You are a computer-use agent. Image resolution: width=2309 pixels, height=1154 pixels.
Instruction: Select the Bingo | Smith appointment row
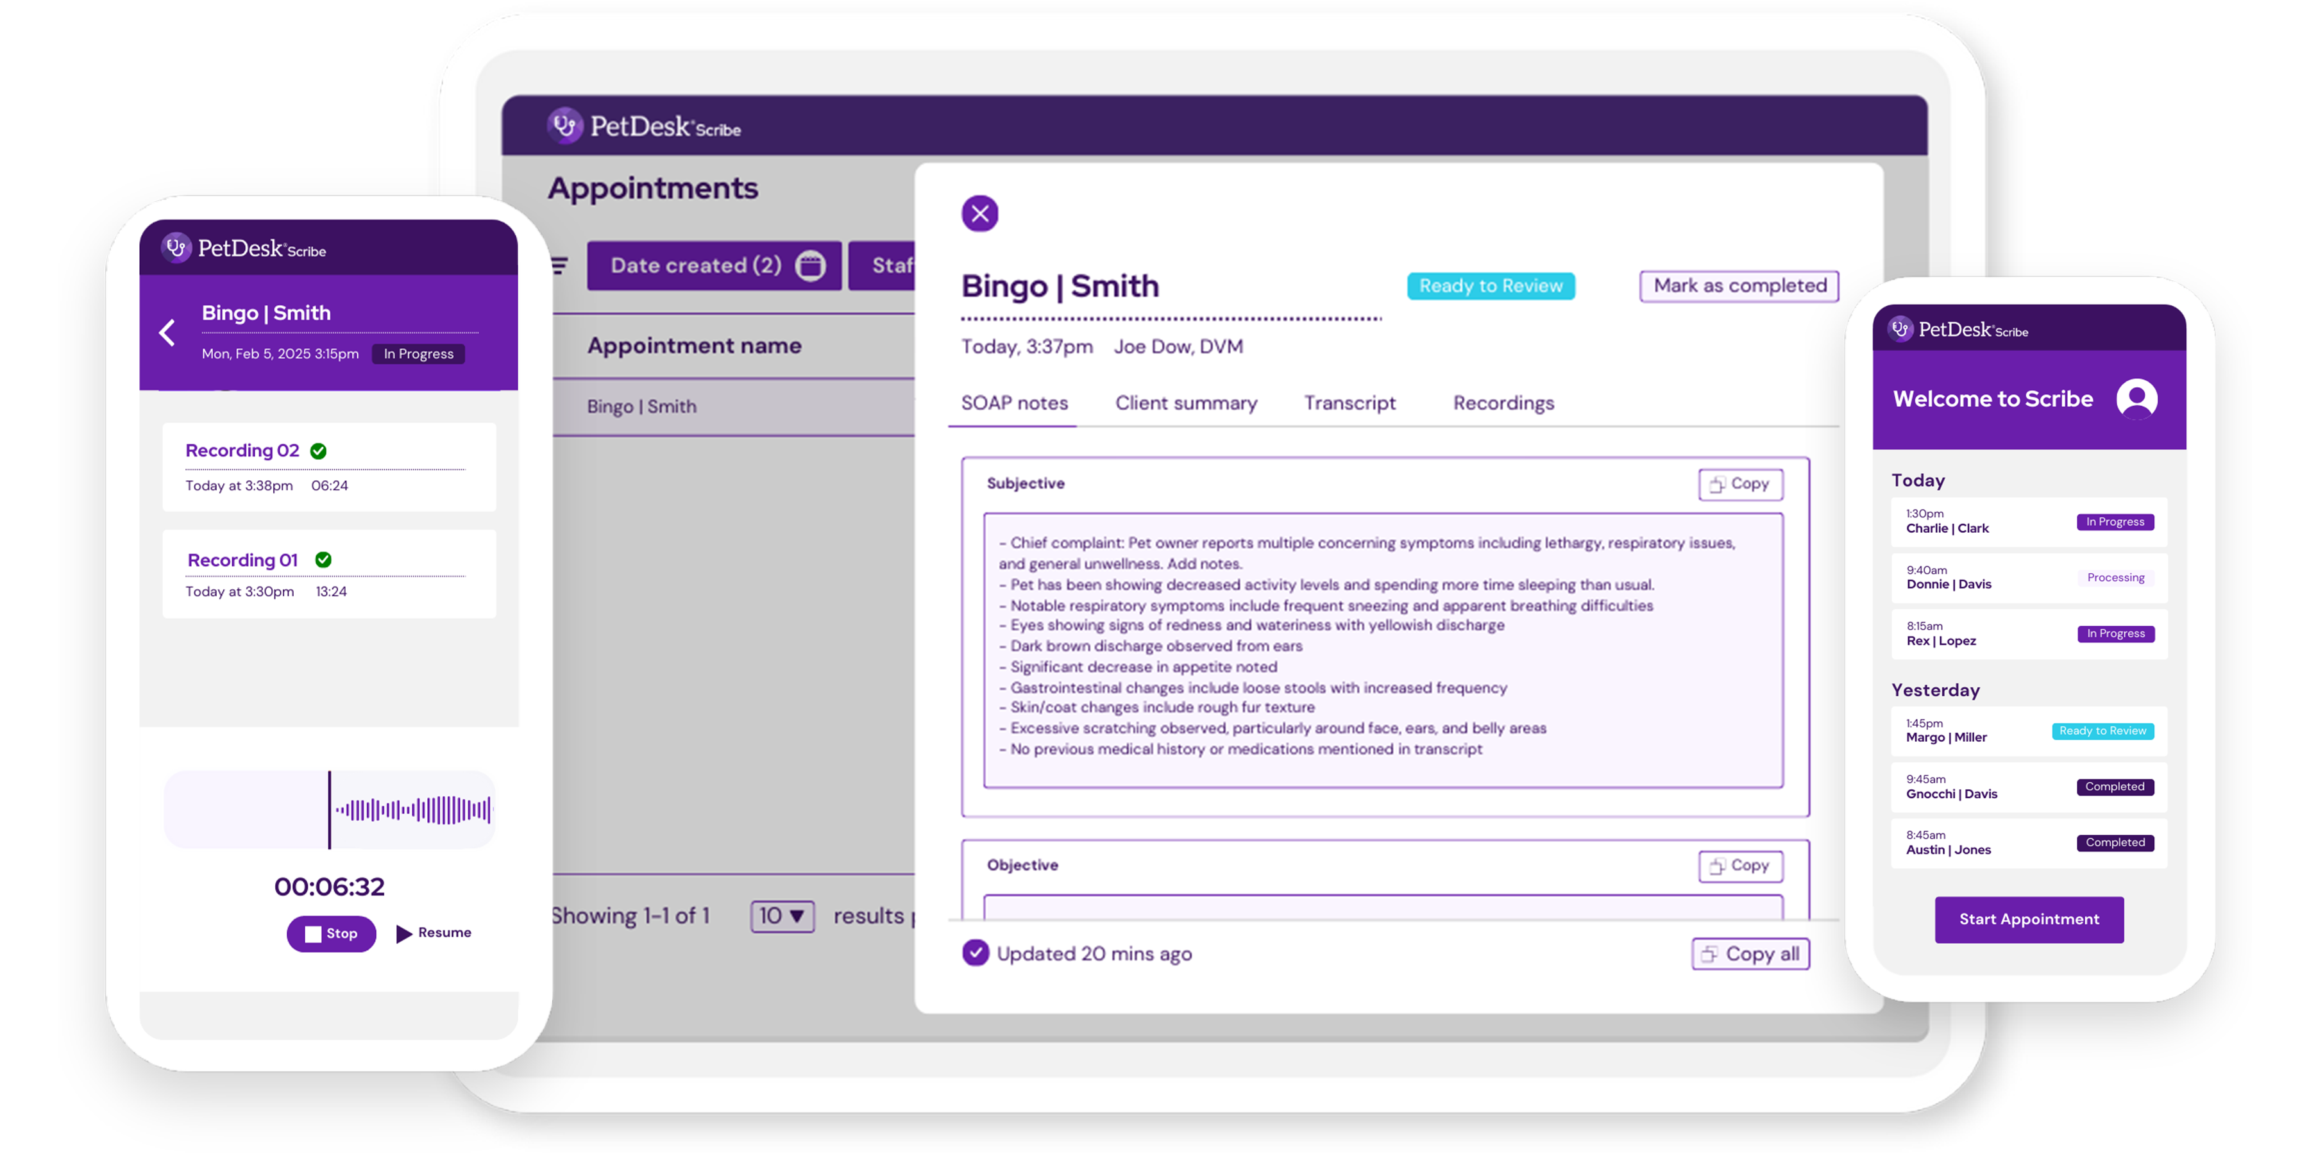pyautogui.click(x=733, y=406)
